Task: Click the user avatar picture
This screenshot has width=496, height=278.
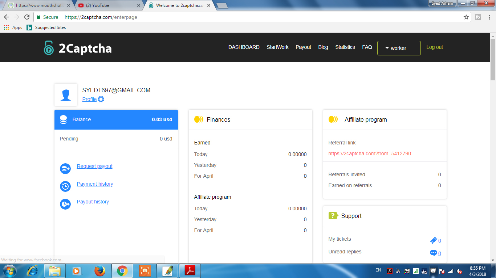Action: (x=66, y=95)
